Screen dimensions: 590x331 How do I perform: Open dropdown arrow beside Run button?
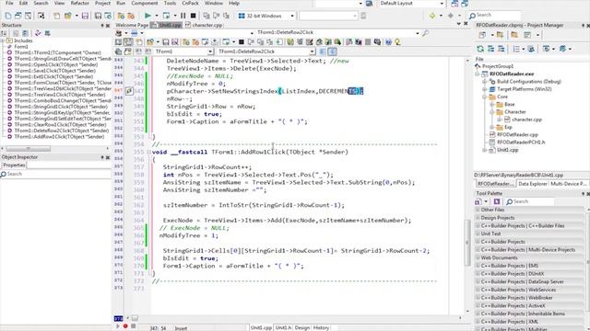[156, 16]
